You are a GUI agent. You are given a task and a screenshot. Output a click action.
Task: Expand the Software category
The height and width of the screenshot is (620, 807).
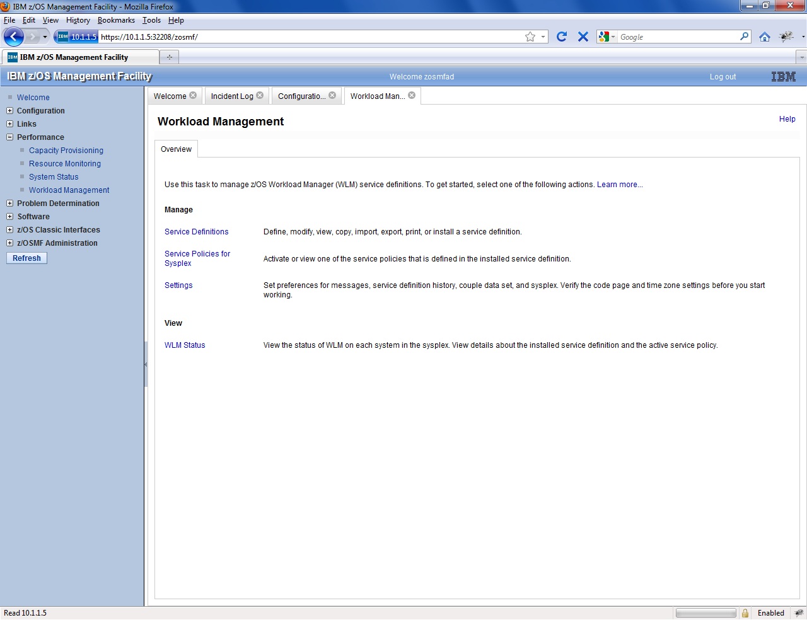(x=9, y=217)
